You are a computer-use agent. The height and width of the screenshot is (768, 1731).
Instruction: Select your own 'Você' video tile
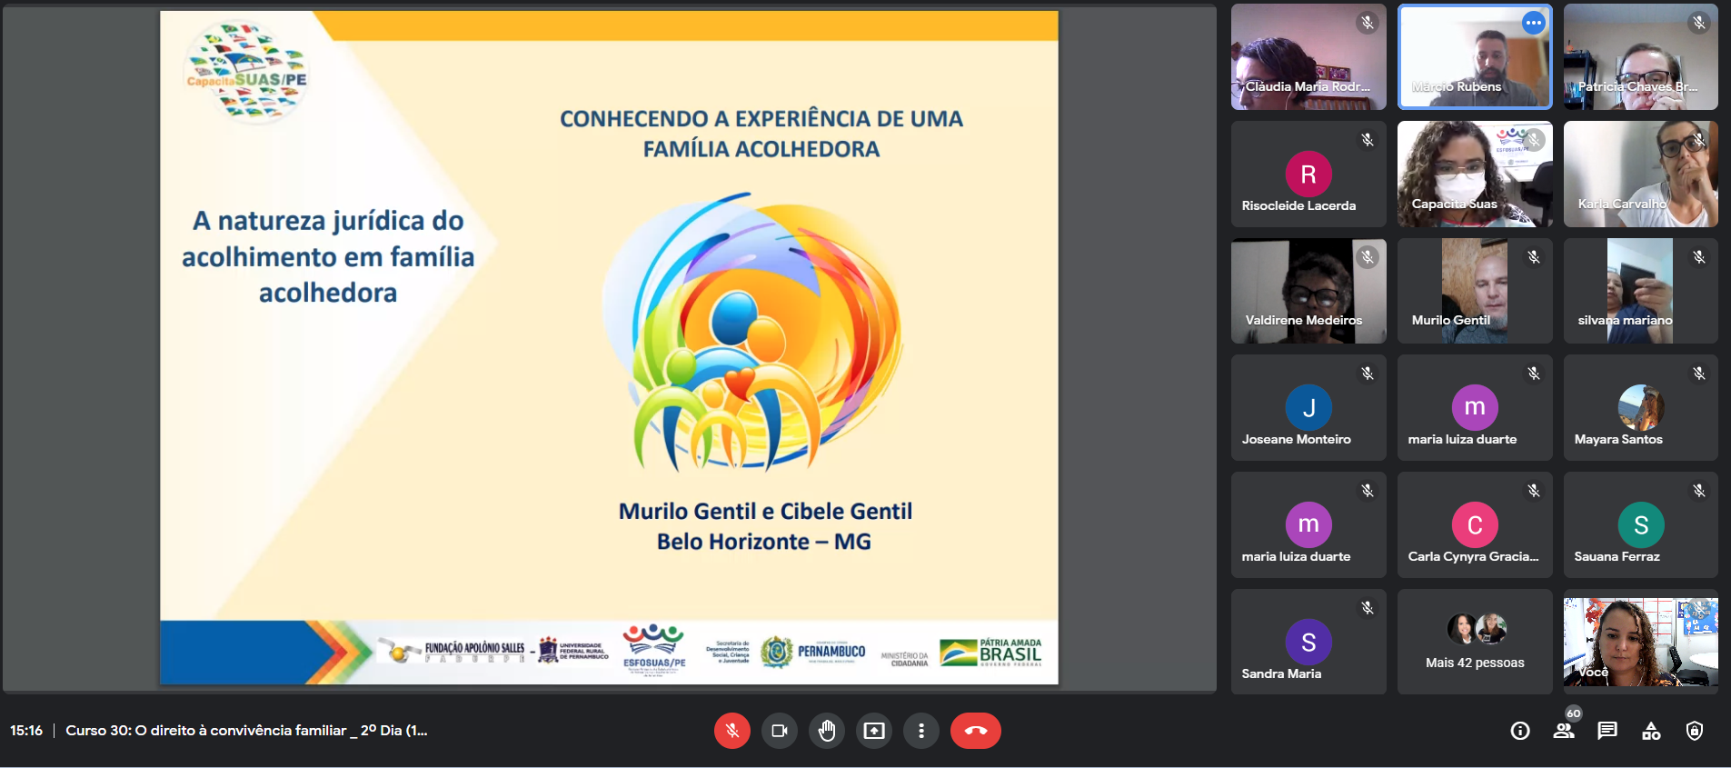coord(1640,642)
